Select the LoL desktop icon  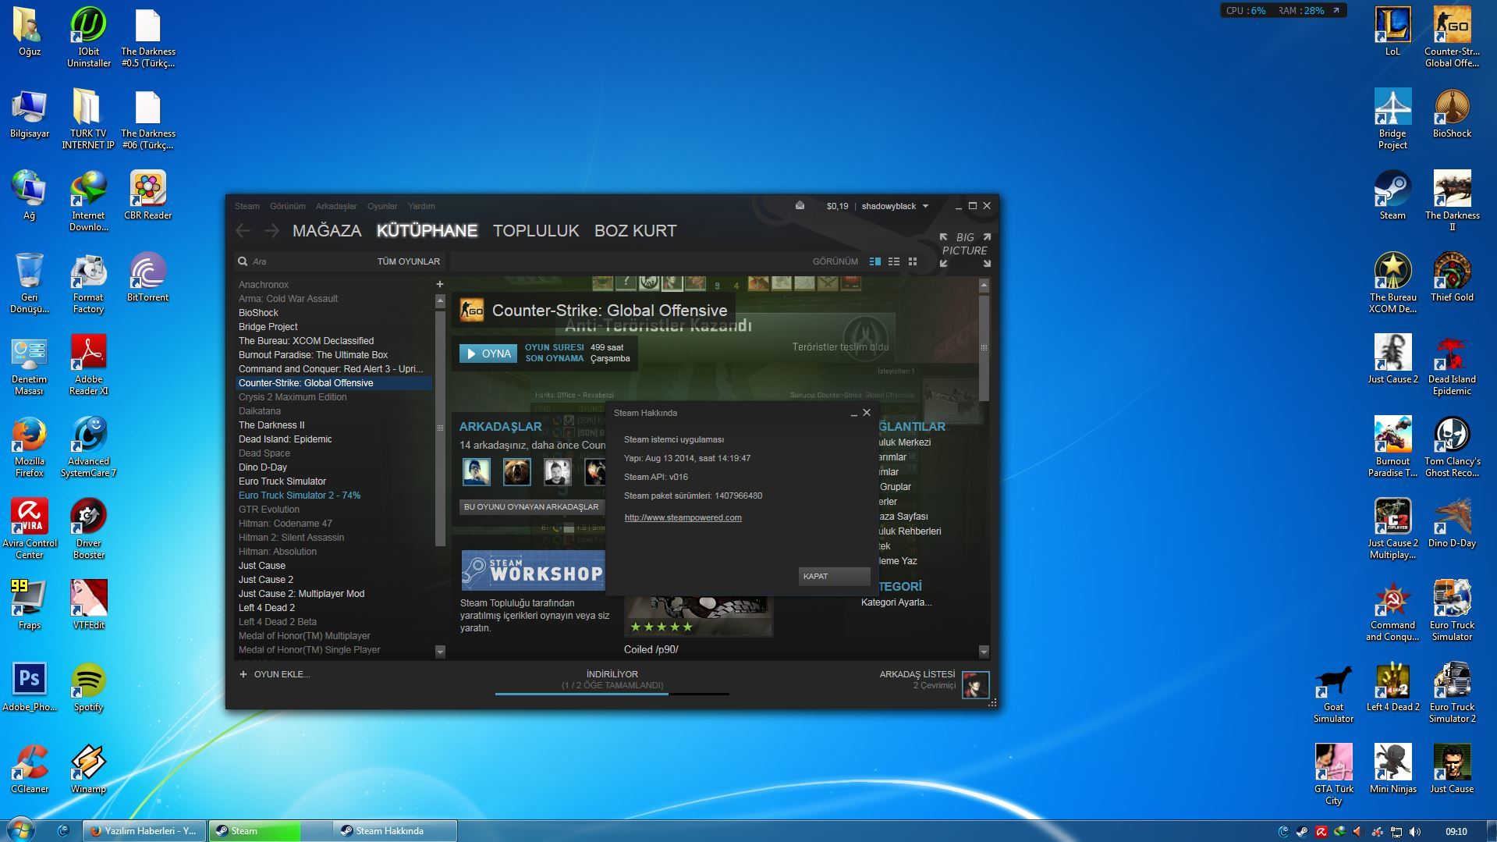1392,31
